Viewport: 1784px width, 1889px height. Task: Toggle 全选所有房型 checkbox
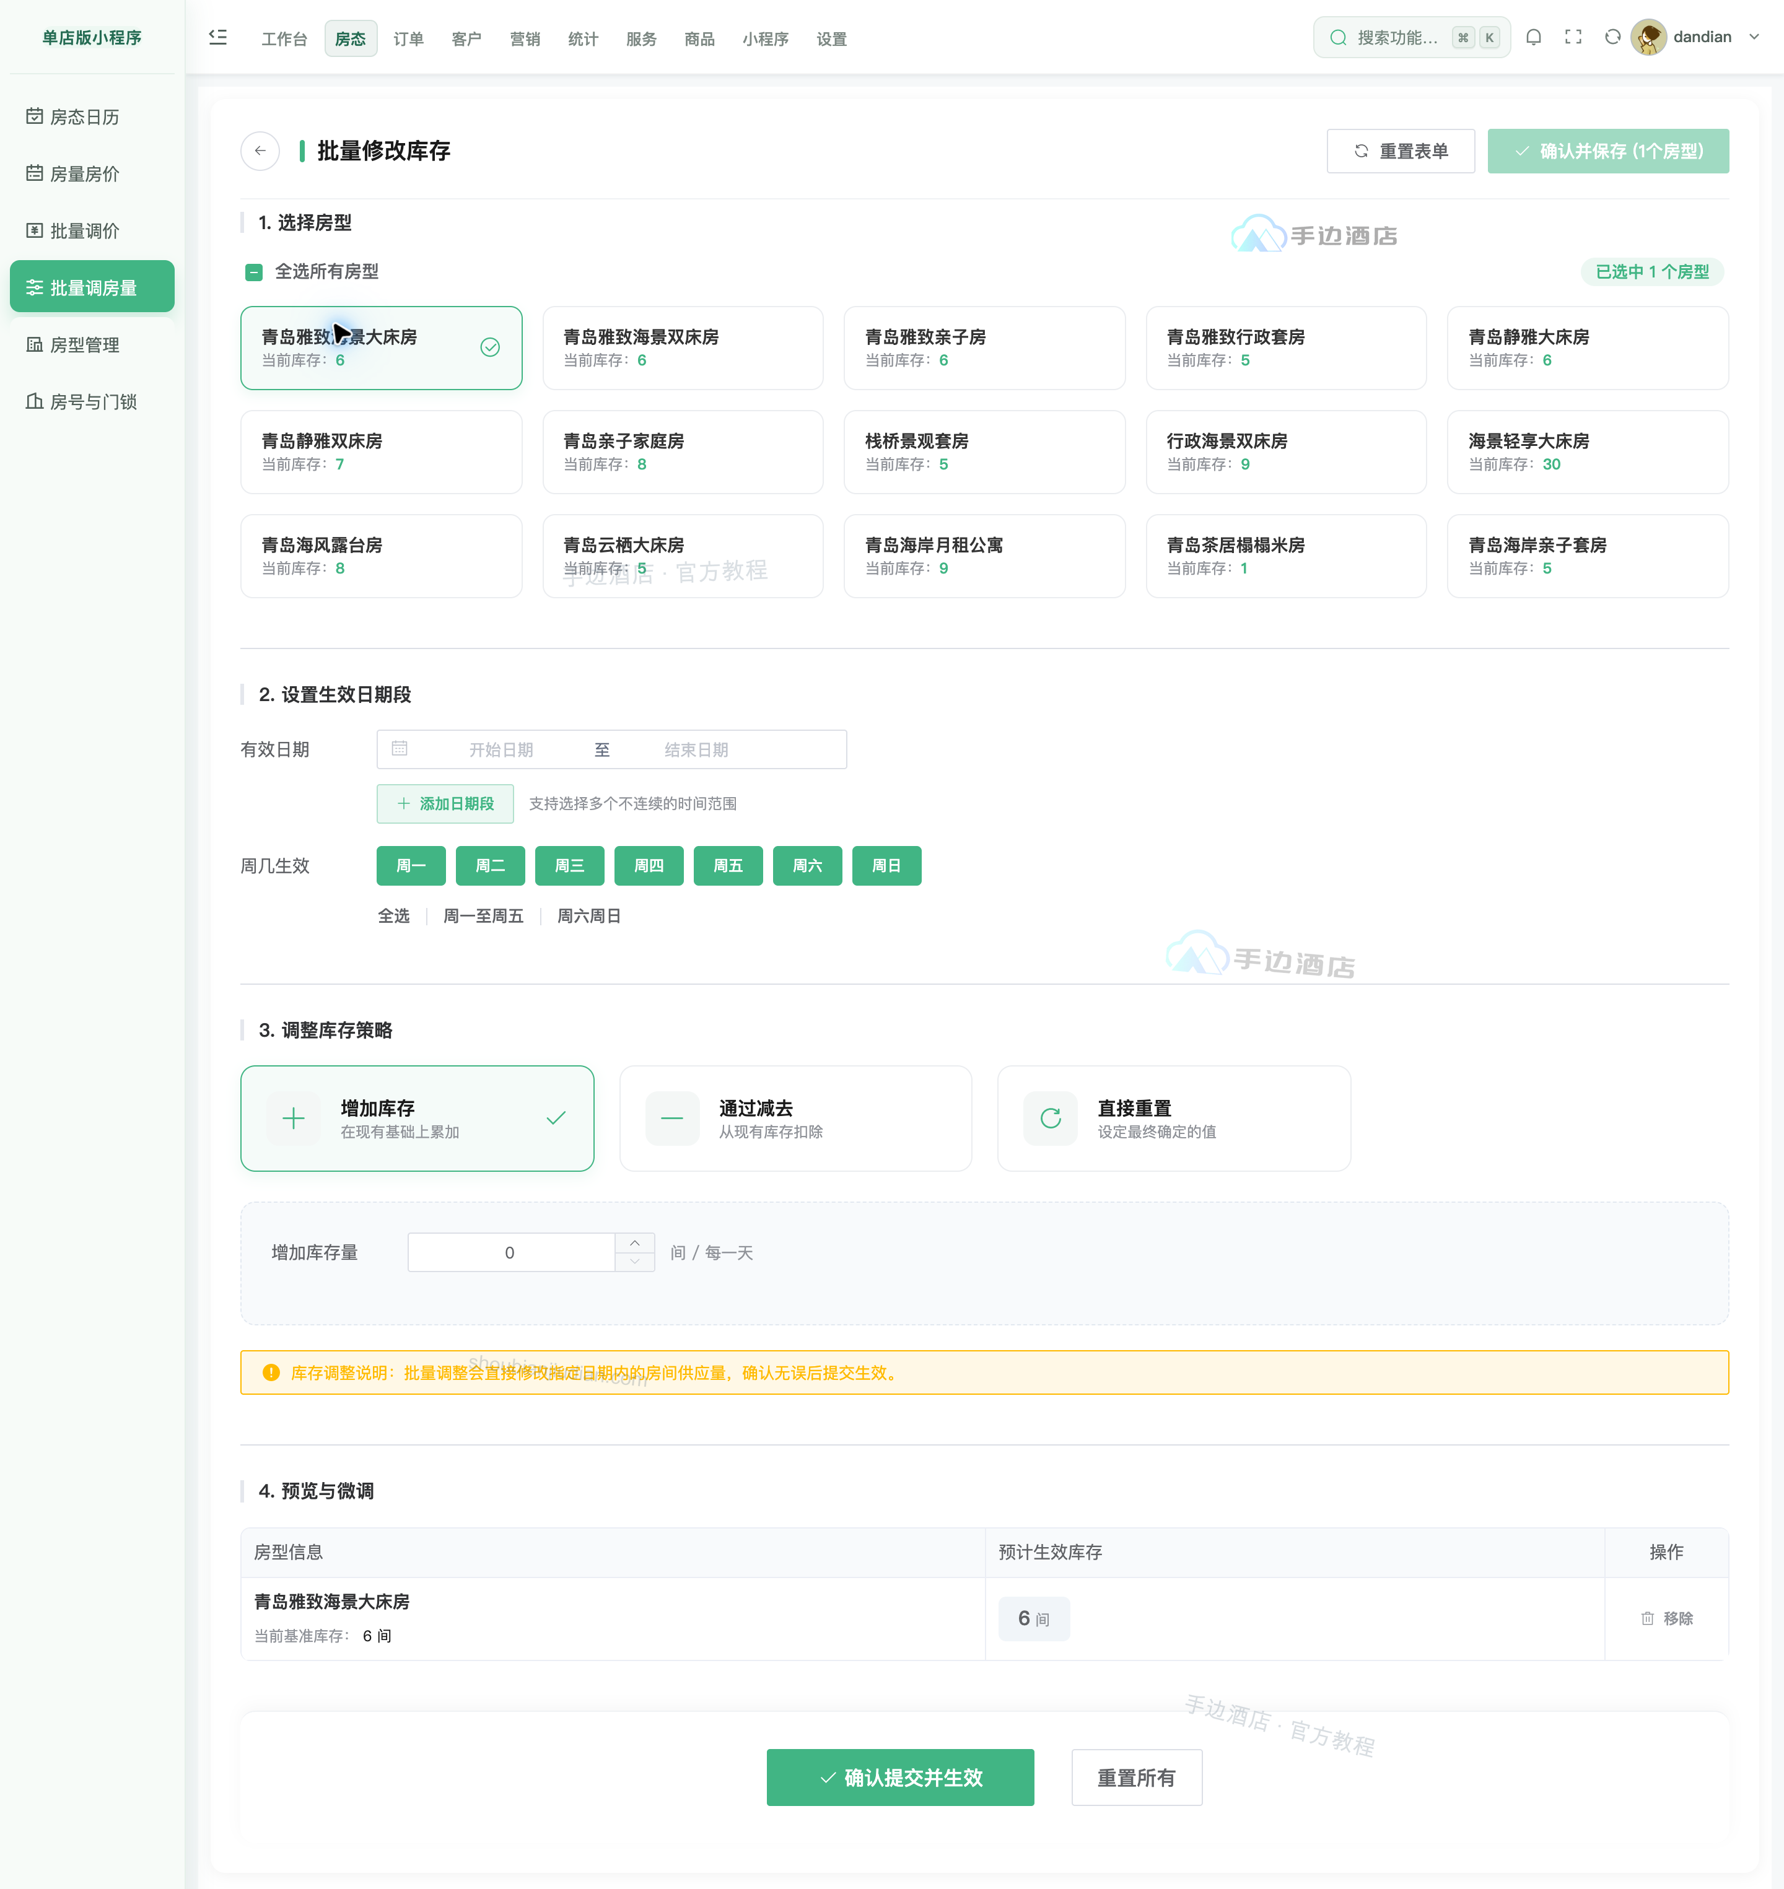point(254,272)
